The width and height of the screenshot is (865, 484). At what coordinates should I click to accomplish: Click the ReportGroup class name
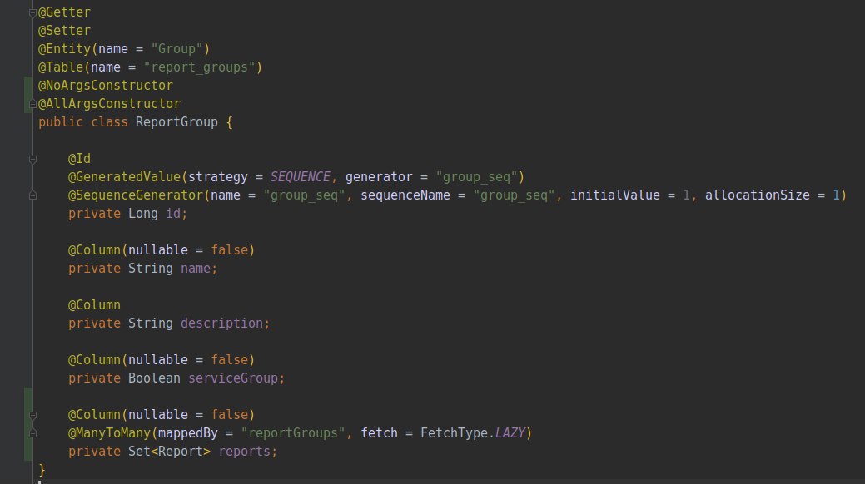[x=176, y=121]
